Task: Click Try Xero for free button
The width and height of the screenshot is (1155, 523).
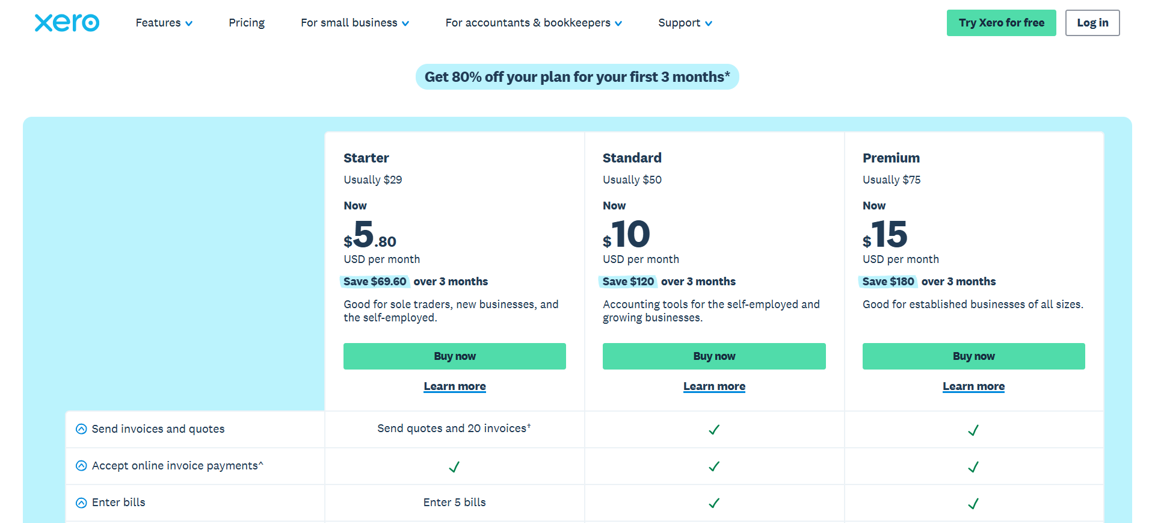Action: [1001, 23]
